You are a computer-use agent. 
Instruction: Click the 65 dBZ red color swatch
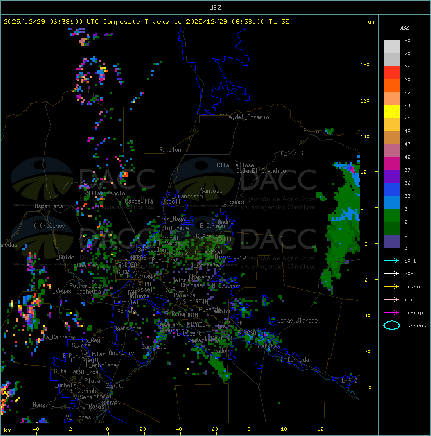tap(392, 72)
